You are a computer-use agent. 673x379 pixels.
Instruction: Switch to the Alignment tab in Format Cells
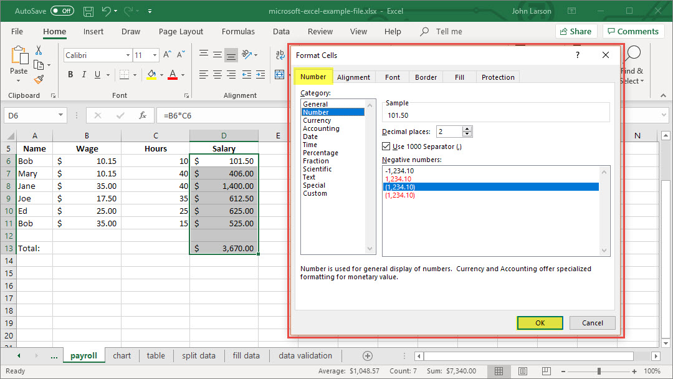353,77
